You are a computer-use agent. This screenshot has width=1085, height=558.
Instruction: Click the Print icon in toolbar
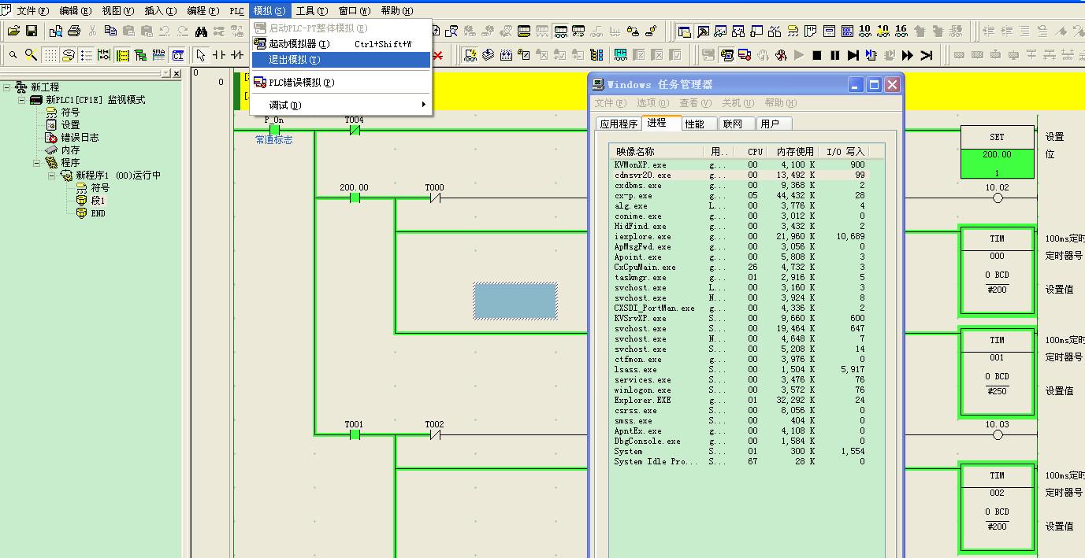[74, 31]
